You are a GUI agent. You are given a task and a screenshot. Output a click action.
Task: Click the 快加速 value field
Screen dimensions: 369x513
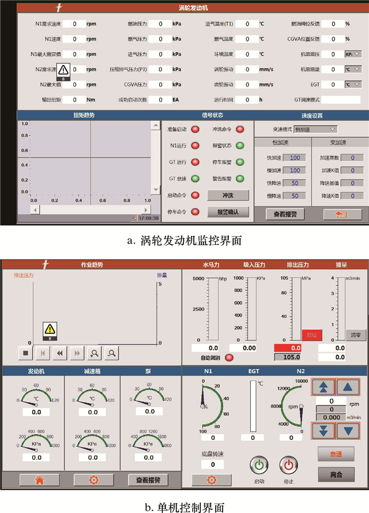pyautogui.click(x=295, y=157)
